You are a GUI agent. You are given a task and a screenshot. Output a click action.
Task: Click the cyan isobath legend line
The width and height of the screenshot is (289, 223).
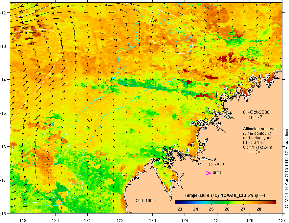tap(143, 204)
